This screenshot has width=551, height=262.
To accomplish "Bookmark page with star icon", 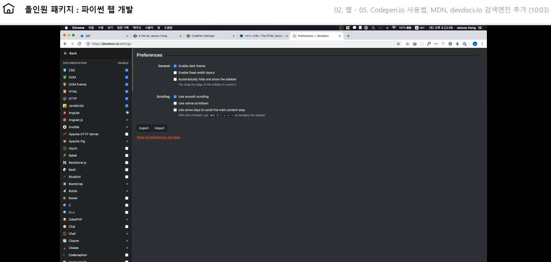I will [398, 44].
